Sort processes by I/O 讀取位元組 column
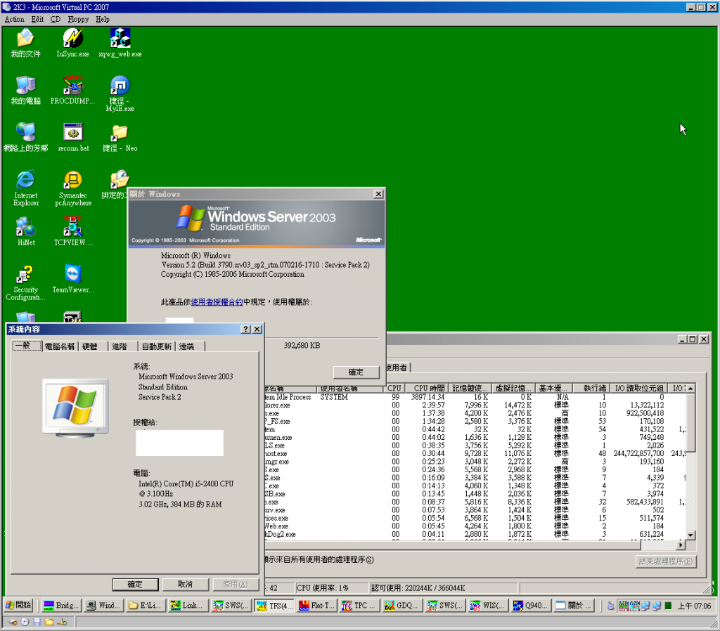 click(x=638, y=389)
